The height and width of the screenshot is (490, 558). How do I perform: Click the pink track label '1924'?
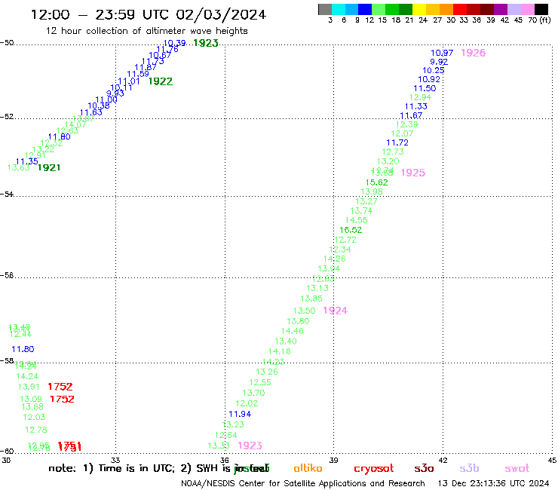(x=336, y=311)
